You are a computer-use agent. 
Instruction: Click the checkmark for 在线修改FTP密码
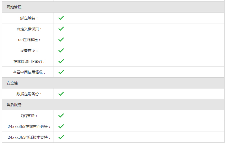(x=61, y=61)
